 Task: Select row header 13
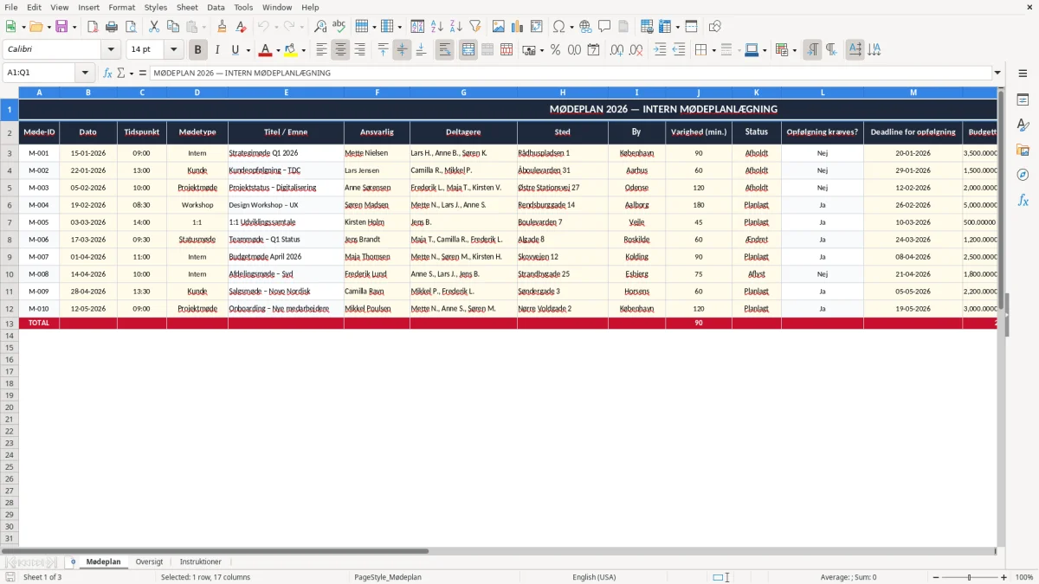click(10, 323)
